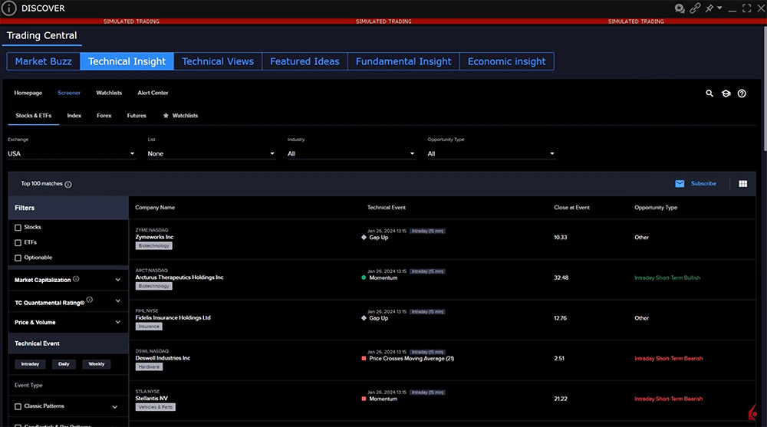Switch to the Fundamental Insight tab

click(403, 61)
